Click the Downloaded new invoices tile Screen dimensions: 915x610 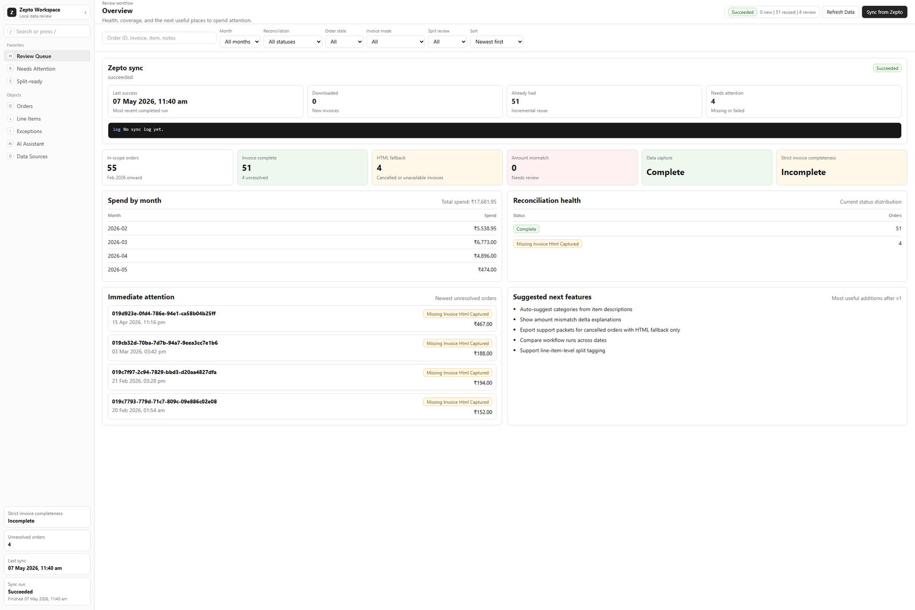(x=405, y=102)
